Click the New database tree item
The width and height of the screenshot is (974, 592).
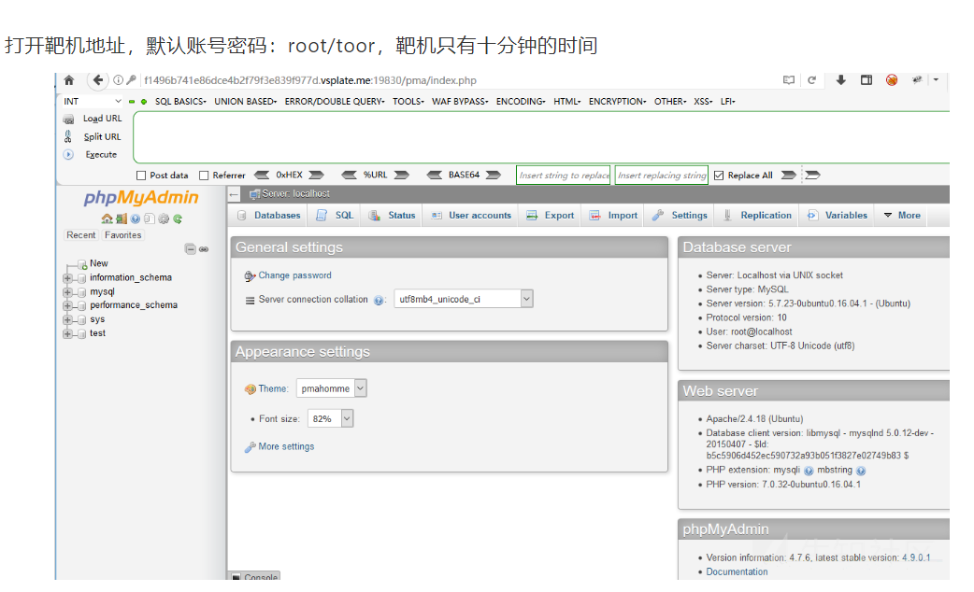pos(99,263)
